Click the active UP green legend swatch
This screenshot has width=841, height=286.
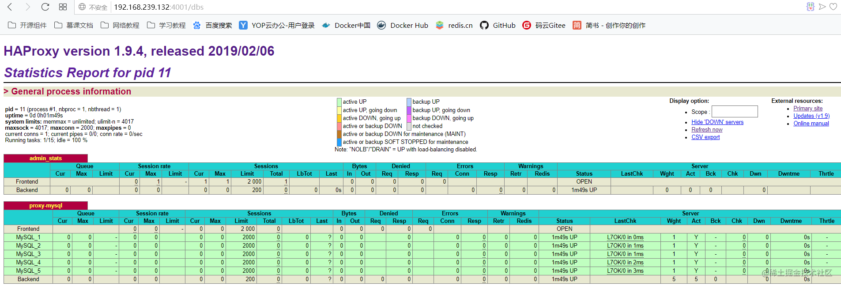click(339, 102)
